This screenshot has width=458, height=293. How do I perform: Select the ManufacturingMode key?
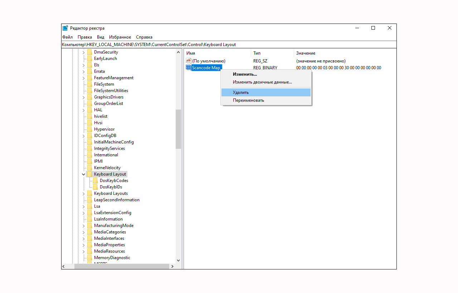[x=114, y=226]
